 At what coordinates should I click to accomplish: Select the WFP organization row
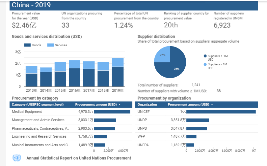click(x=197, y=137)
